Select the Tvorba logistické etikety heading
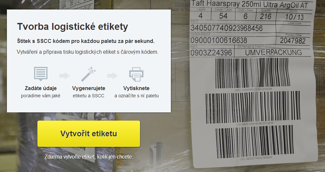Screen dimensions: 325x172 pos(72,27)
